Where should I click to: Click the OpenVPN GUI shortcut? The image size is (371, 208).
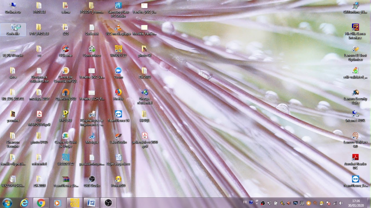[x=66, y=94]
